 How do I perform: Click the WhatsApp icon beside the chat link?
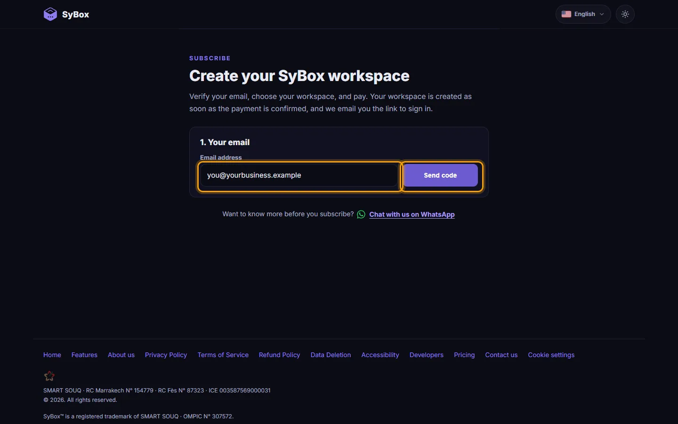coord(361,214)
